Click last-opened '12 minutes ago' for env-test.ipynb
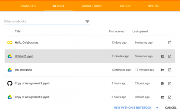Image resolution: width=180 pixels, height=112 pixels. pos(145,70)
